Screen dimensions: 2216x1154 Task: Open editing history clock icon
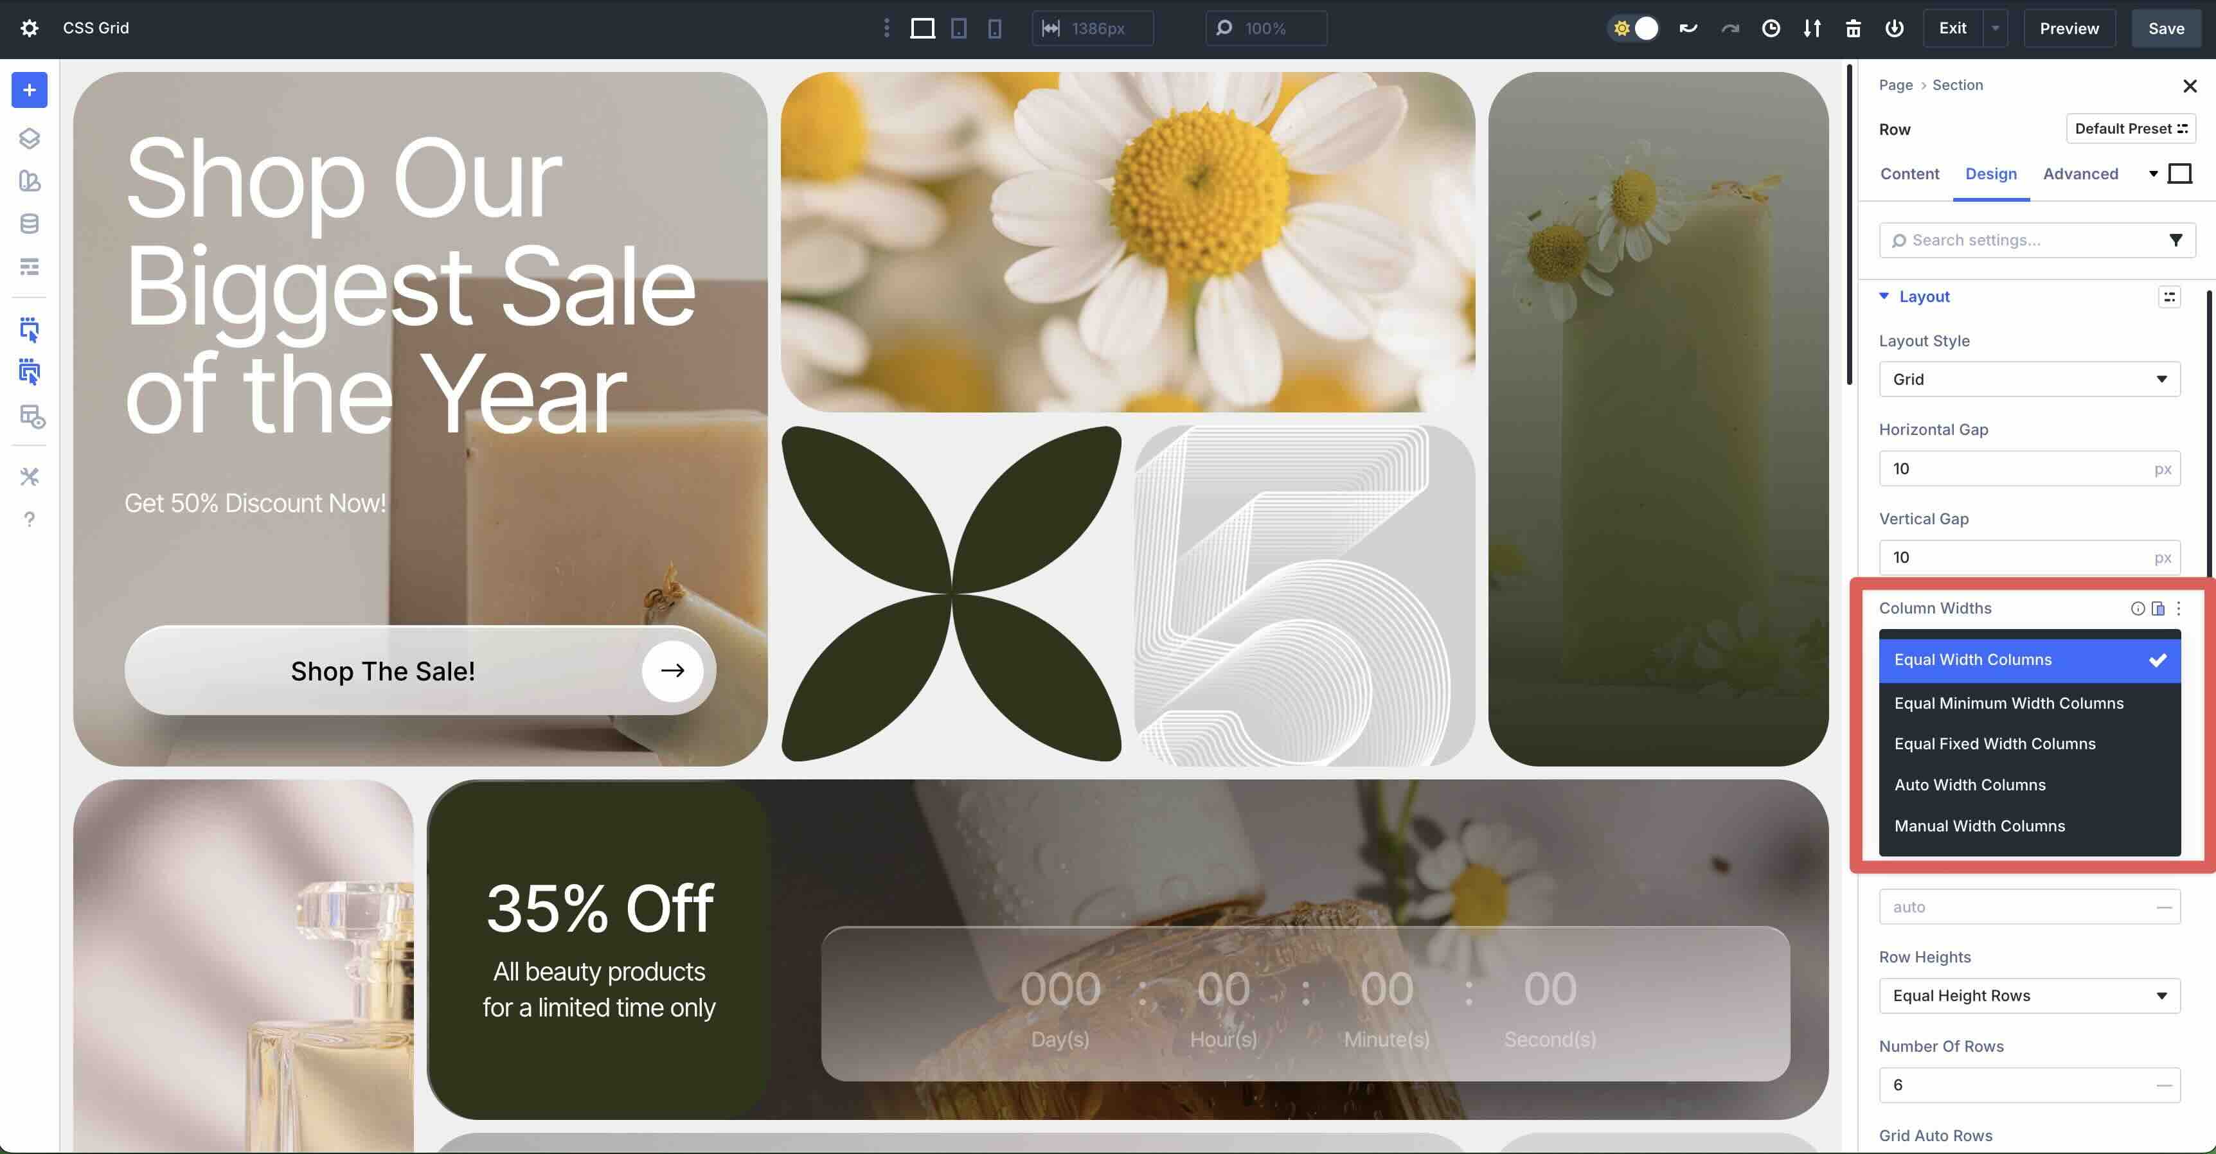tap(1771, 28)
